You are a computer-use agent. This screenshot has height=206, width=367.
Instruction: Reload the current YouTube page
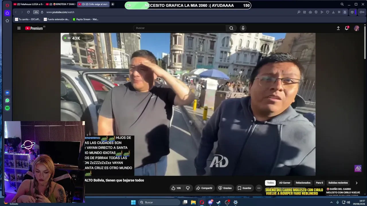point(28,12)
